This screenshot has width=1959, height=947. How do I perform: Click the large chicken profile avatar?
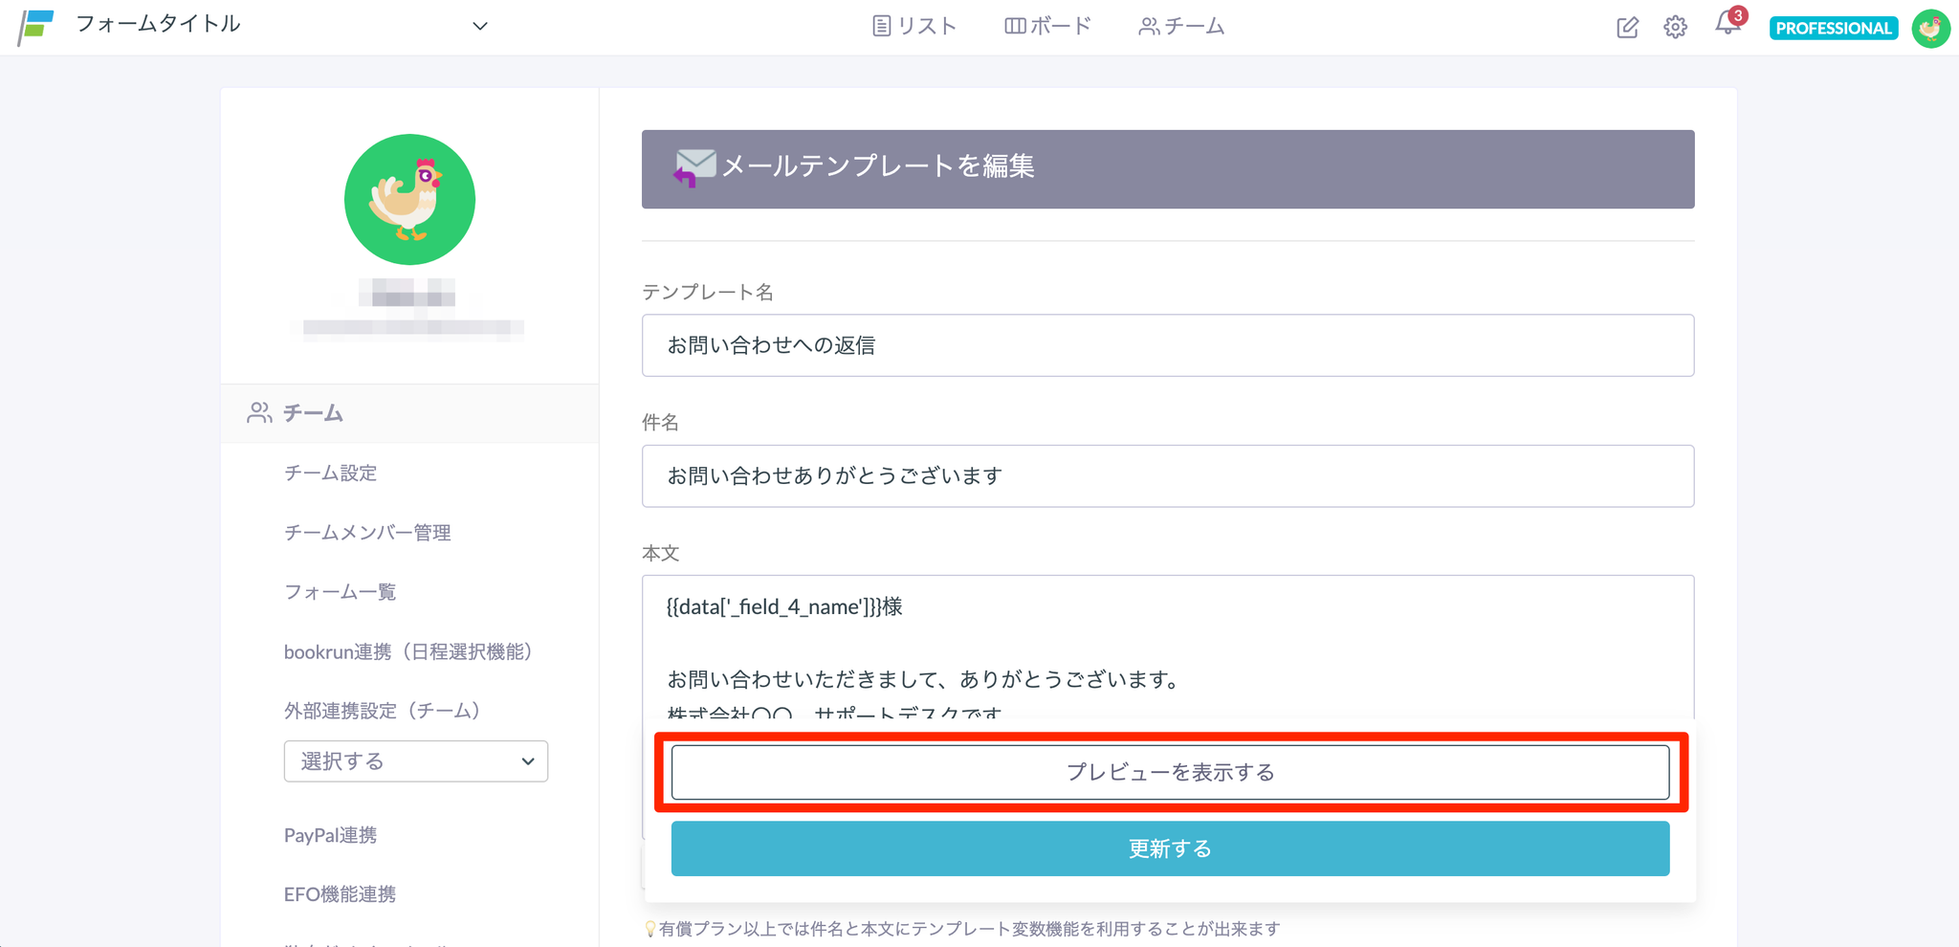pos(409,199)
